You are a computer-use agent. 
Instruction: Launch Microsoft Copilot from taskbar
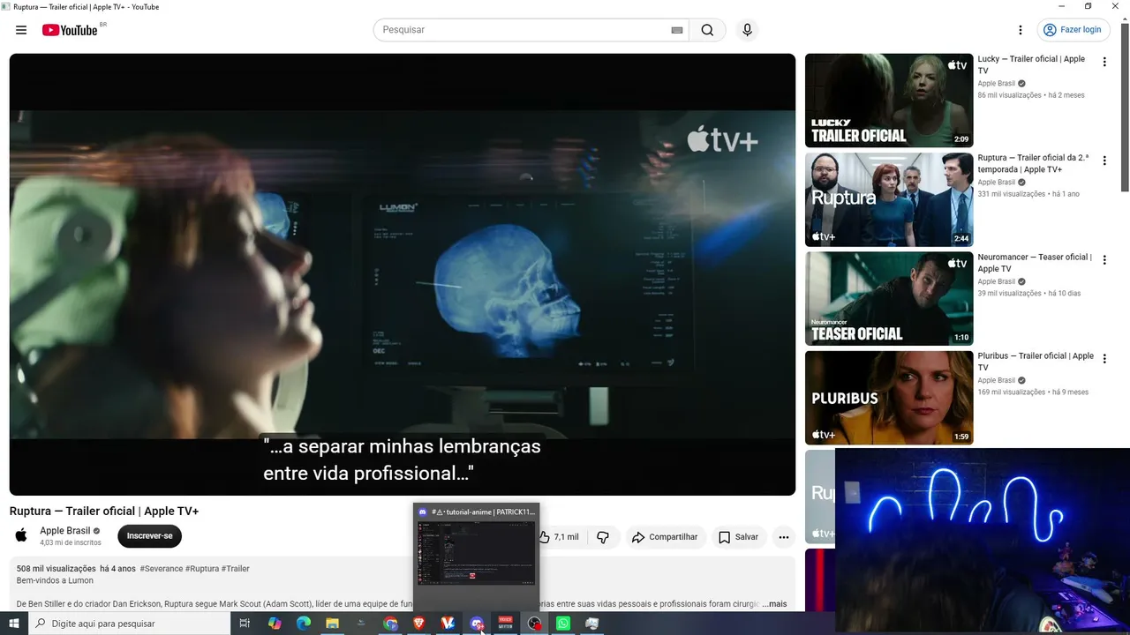click(x=275, y=624)
